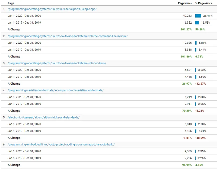
Task: Click the -48.09% change figure
Action: tap(200, 138)
